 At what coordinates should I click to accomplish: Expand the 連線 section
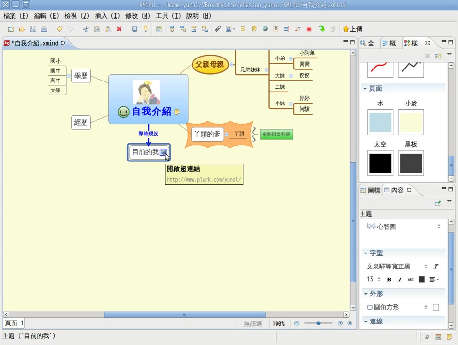click(x=366, y=321)
